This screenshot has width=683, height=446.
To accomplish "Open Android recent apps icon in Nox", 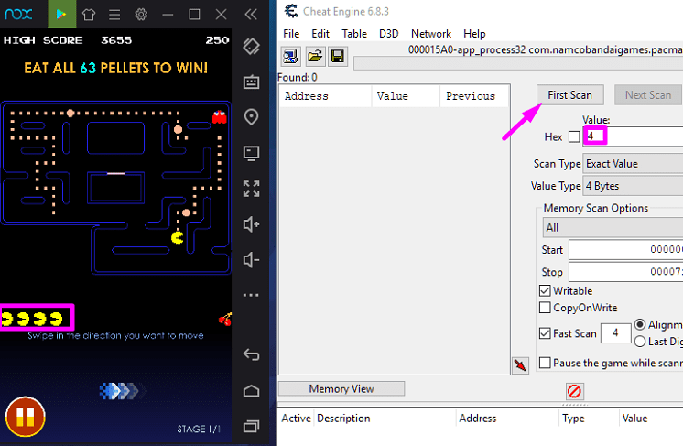I will point(252,426).
